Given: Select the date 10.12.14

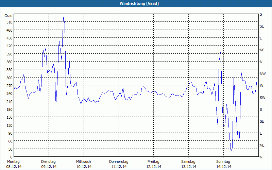Looking at the screenshot, I should click(84, 167).
